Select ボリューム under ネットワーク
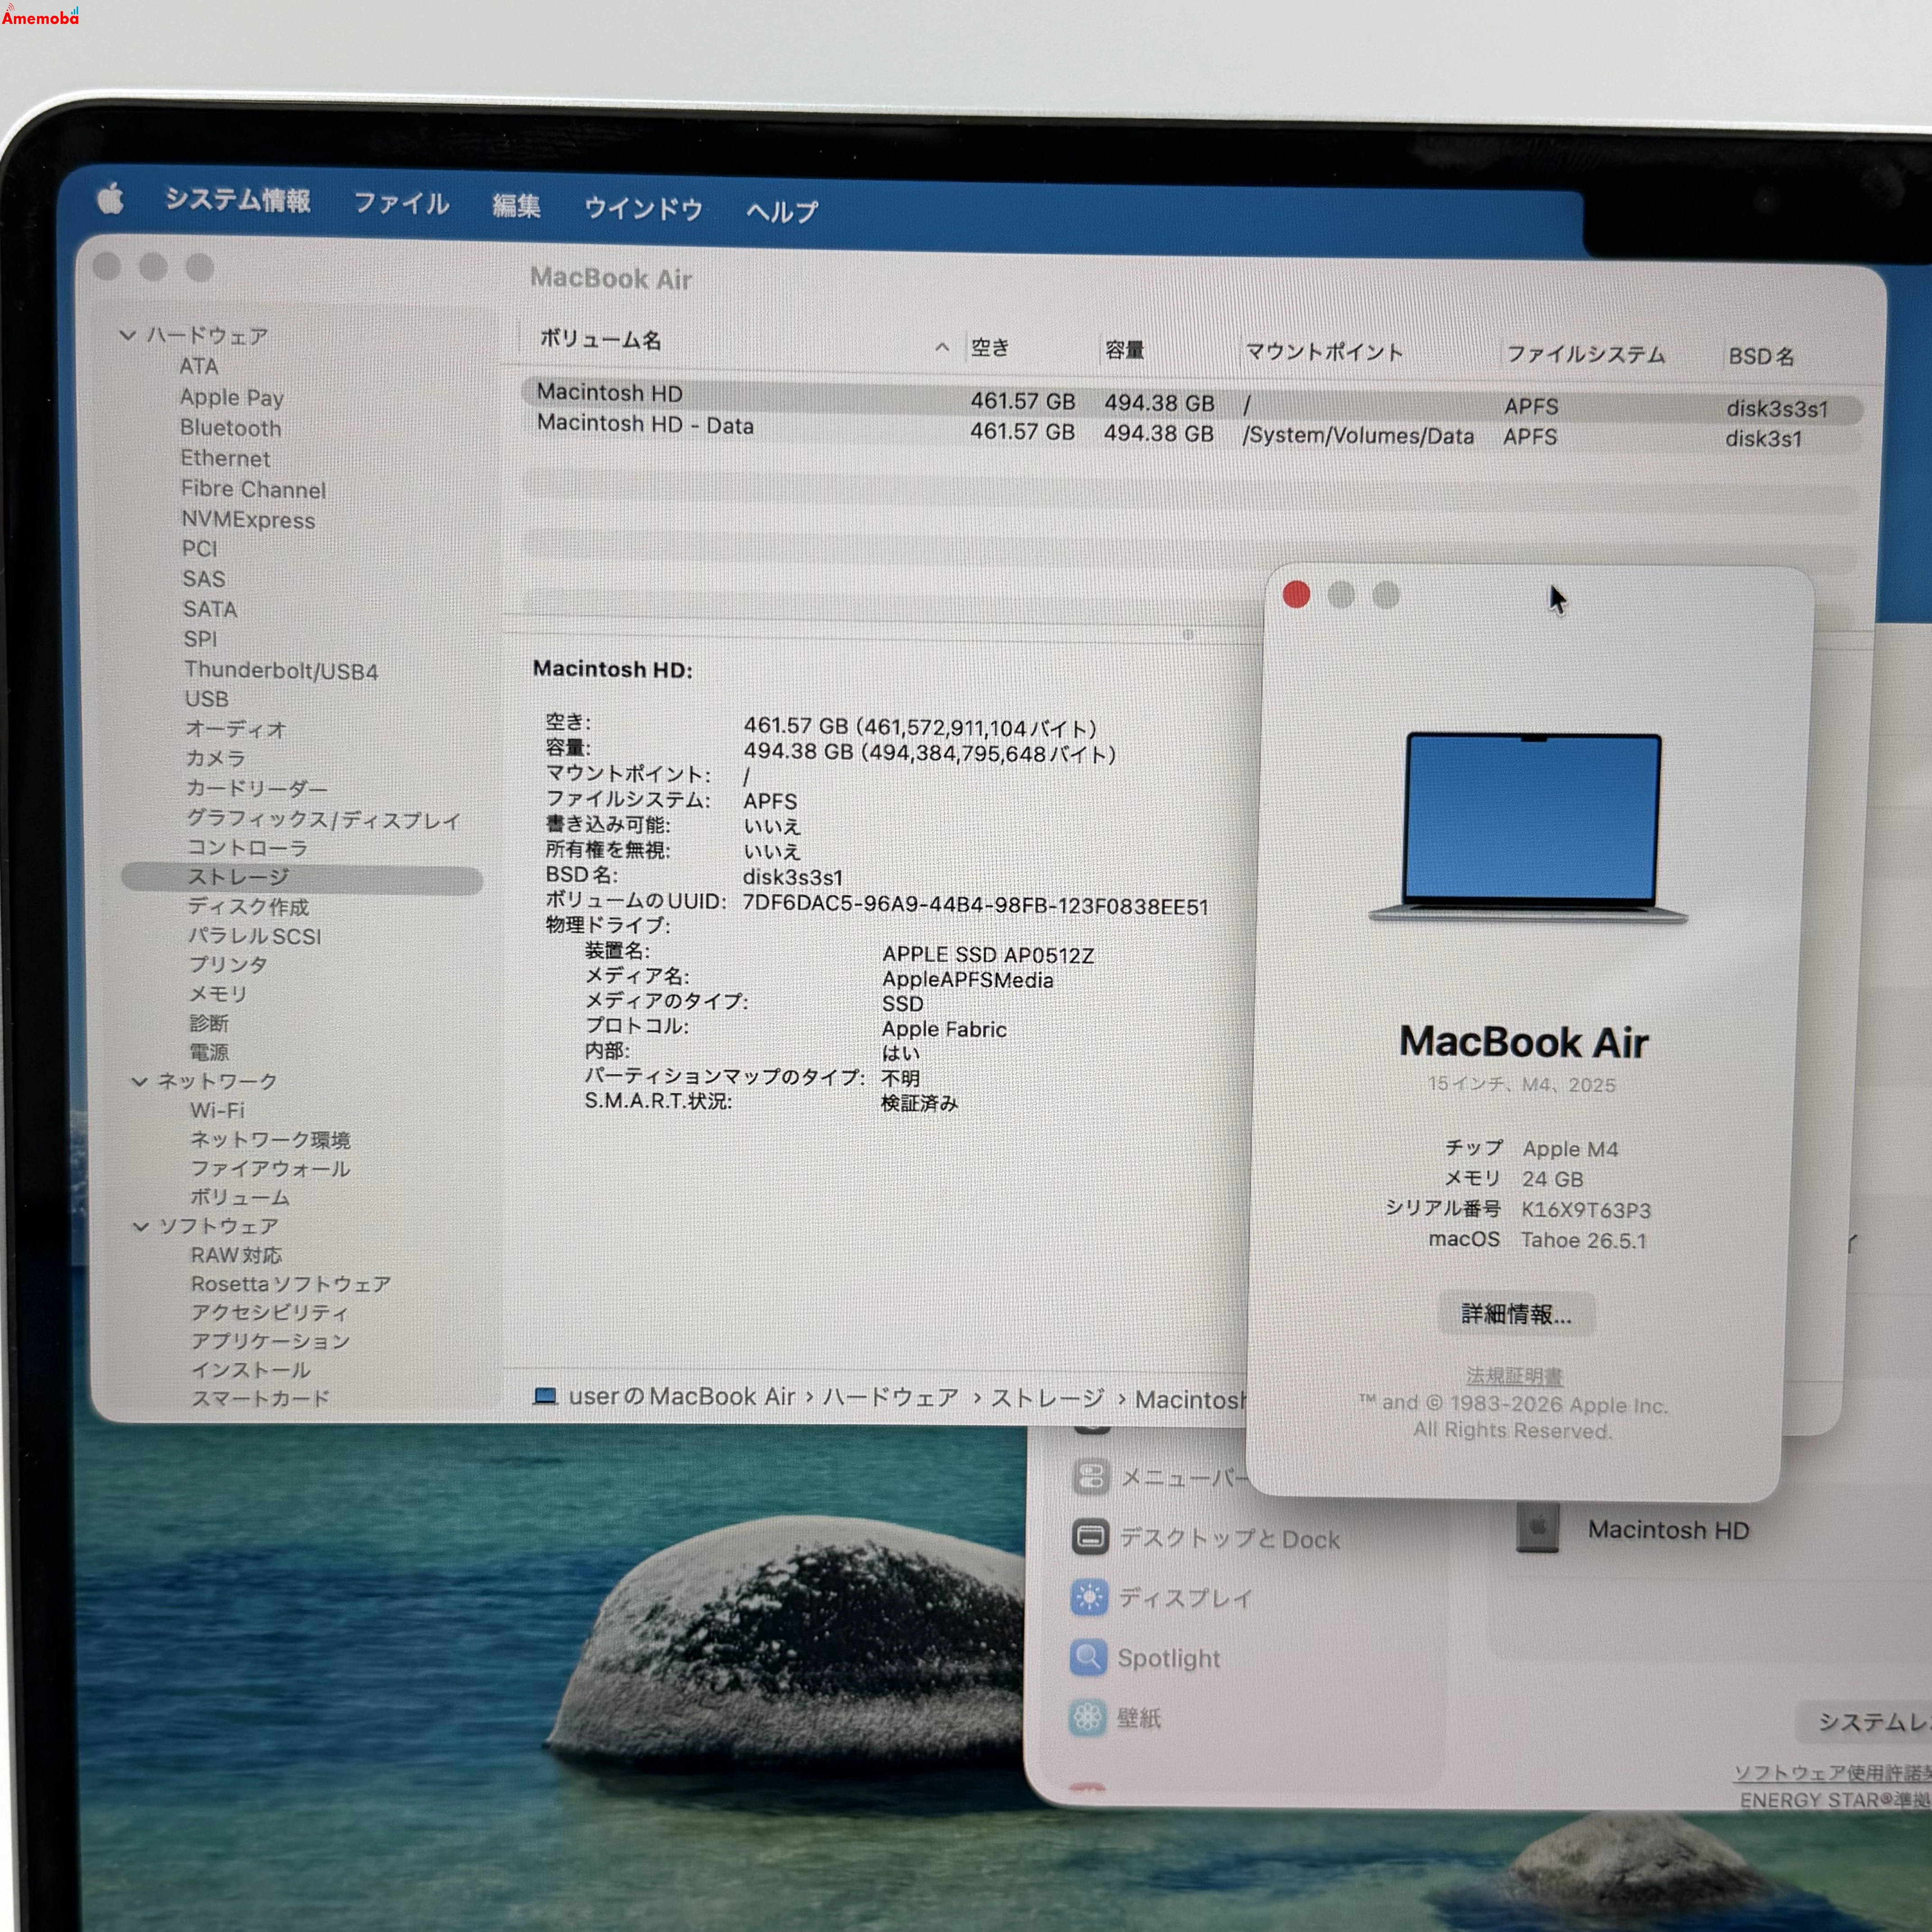 [240, 1197]
